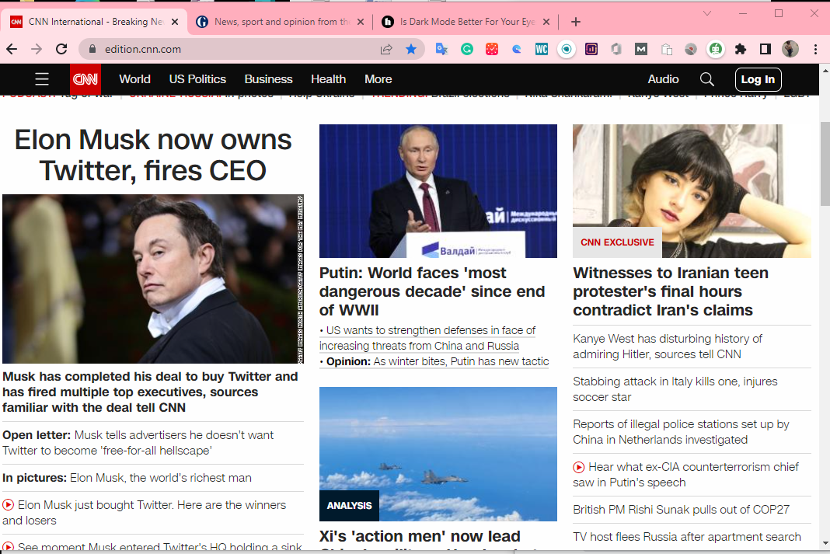Open 'Kanye West has disturbing history' story

(x=668, y=347)
